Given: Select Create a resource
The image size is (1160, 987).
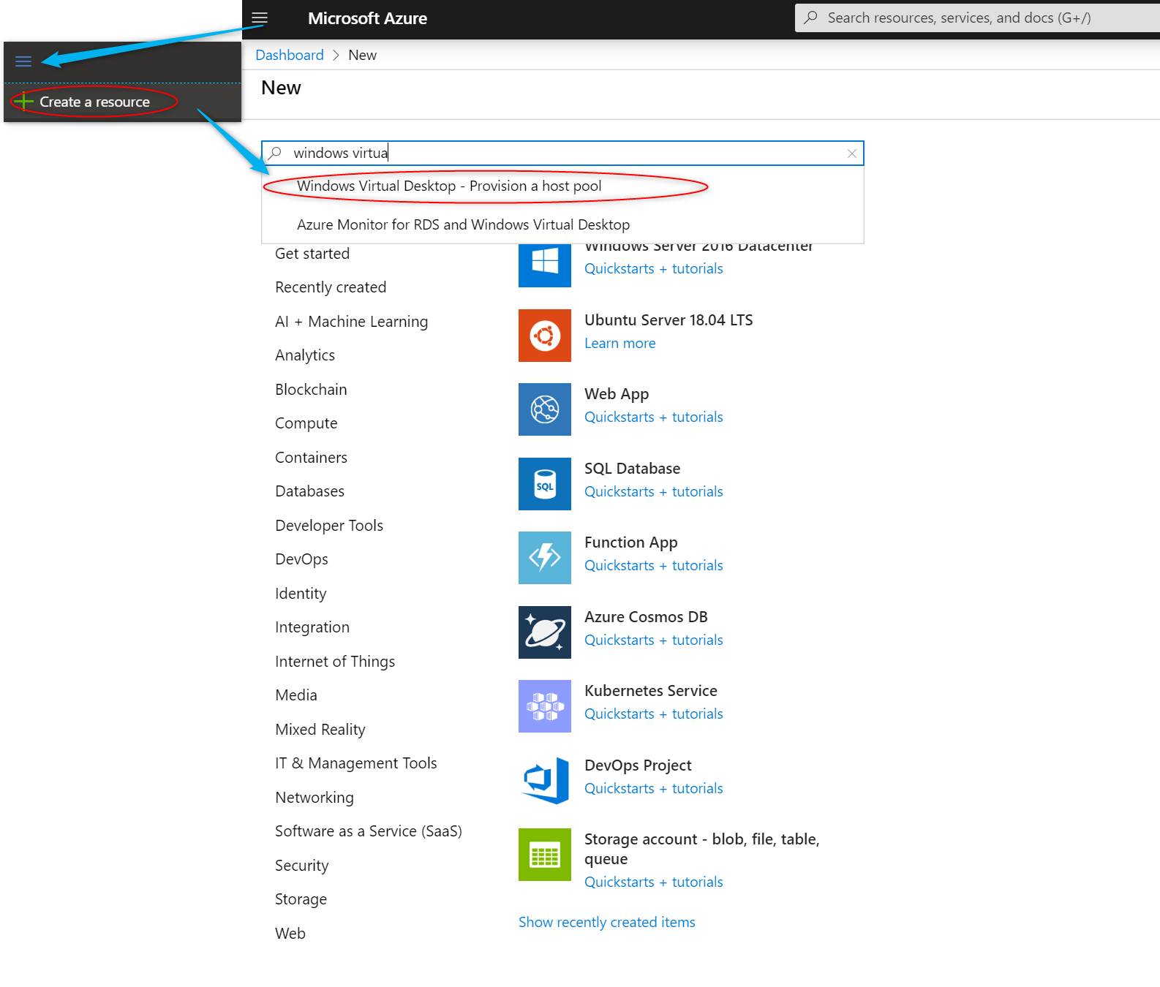Looking at the screenshot, I should pyautogui.click(x=94, y=102).
